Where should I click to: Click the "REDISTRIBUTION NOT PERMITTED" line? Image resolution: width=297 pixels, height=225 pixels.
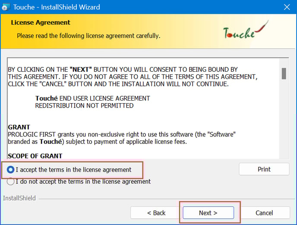[x=84, y=105]
